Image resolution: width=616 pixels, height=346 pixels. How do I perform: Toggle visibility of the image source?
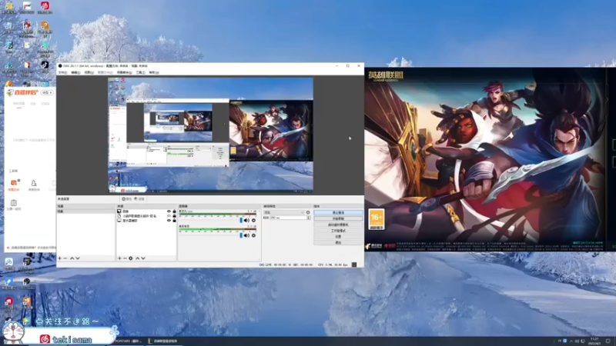click(169, 211)
